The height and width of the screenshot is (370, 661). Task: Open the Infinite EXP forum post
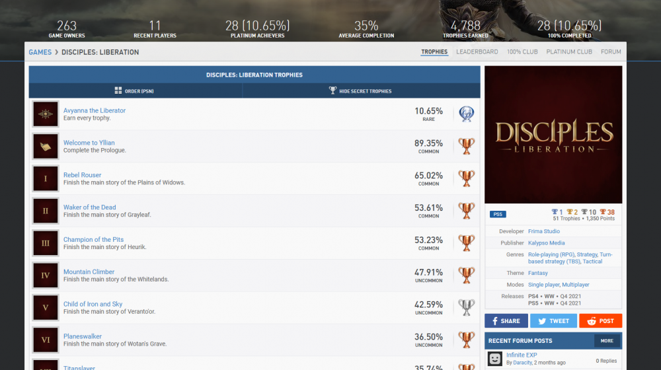click(522, 355)
